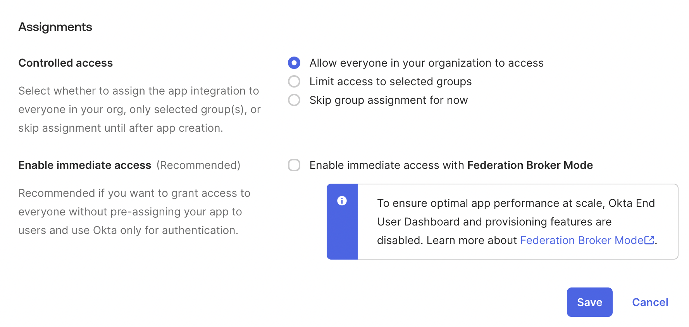Click the info icon in the blue banner
The height and width of the screenshot is (327, 689).
pos(342,201)
